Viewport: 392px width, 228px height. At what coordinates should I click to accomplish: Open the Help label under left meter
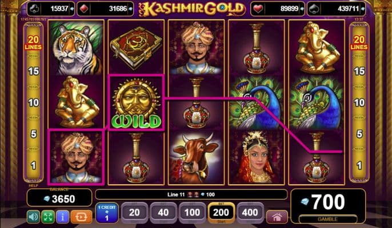pos(33,186)
